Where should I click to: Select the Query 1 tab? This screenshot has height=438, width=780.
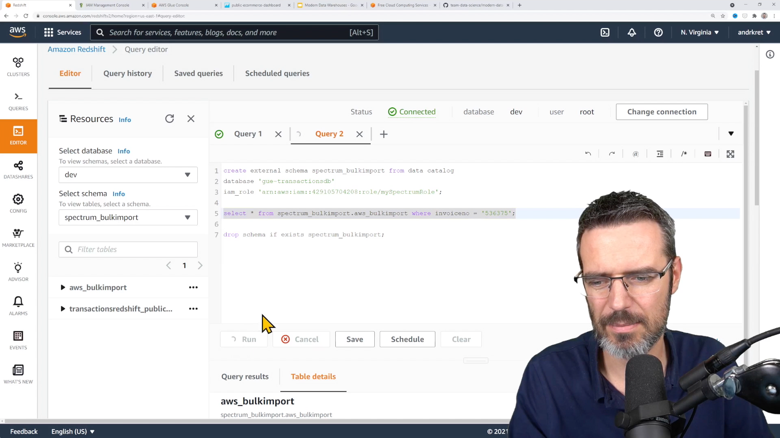click(248, 134)
